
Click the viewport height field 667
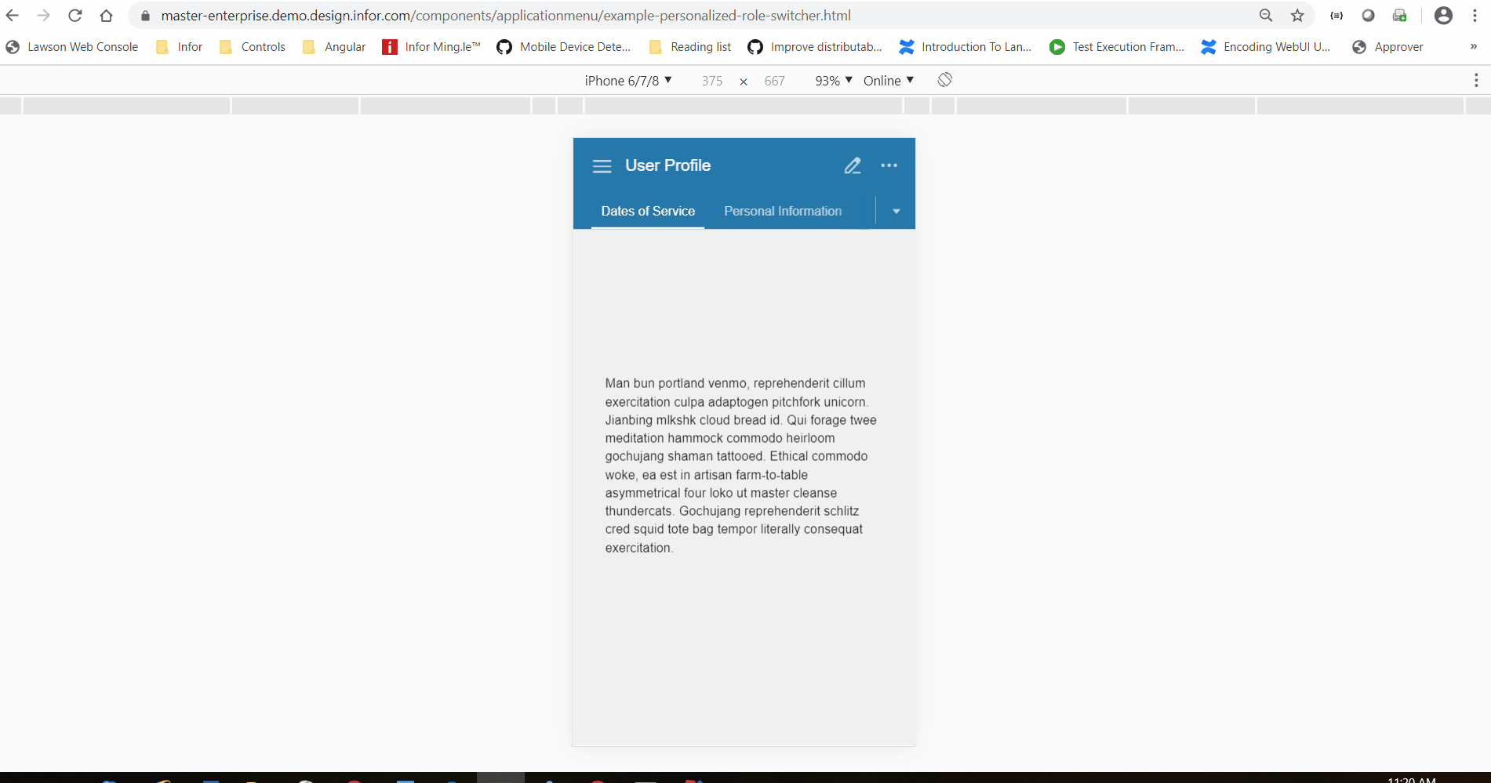[x=774, y=81]
